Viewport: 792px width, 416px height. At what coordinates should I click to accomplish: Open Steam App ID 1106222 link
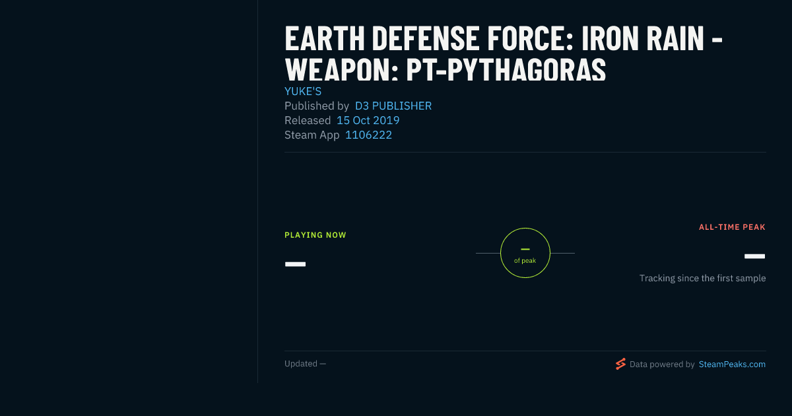click(369, 135)
